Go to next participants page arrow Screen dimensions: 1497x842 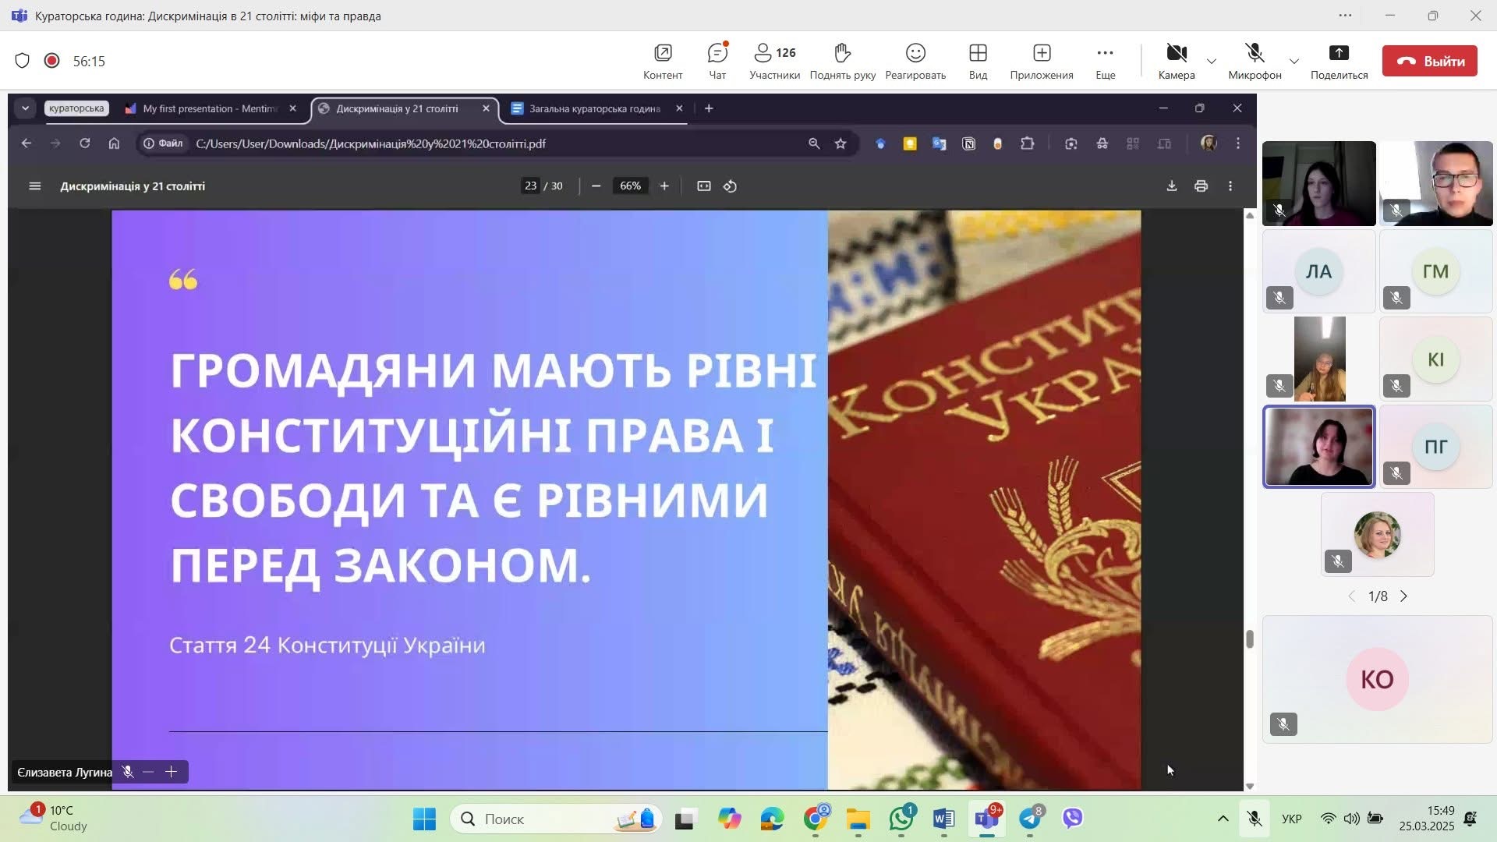(1403, 596)
